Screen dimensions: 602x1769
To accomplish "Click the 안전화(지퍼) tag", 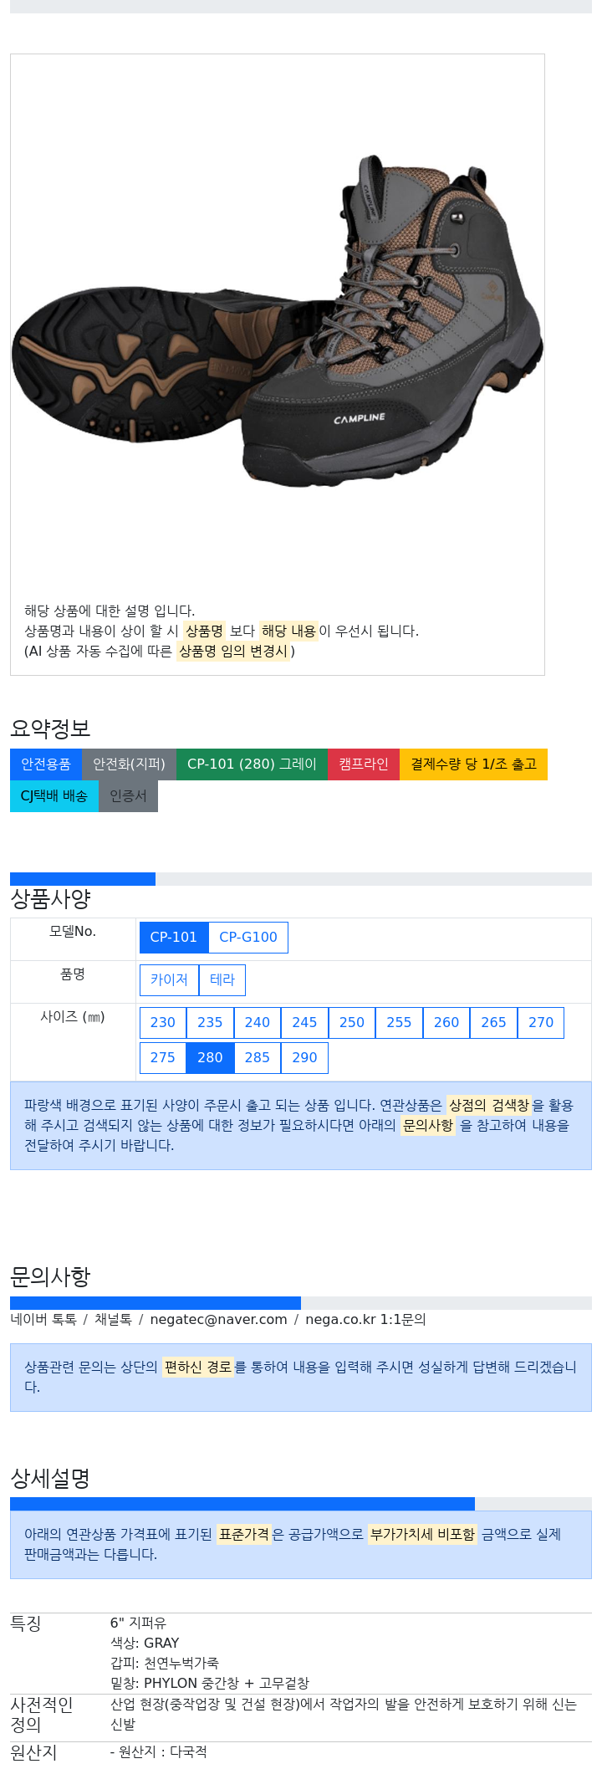I will pyautogui.click(x=129, y=764).
